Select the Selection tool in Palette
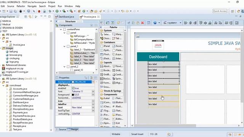 tap(105, 34)
